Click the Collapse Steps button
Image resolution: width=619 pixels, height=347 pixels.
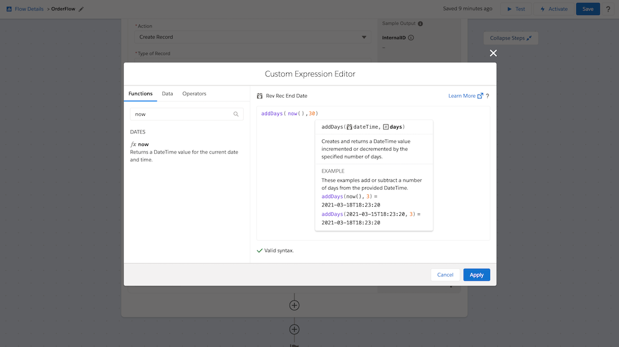[511, 38]
